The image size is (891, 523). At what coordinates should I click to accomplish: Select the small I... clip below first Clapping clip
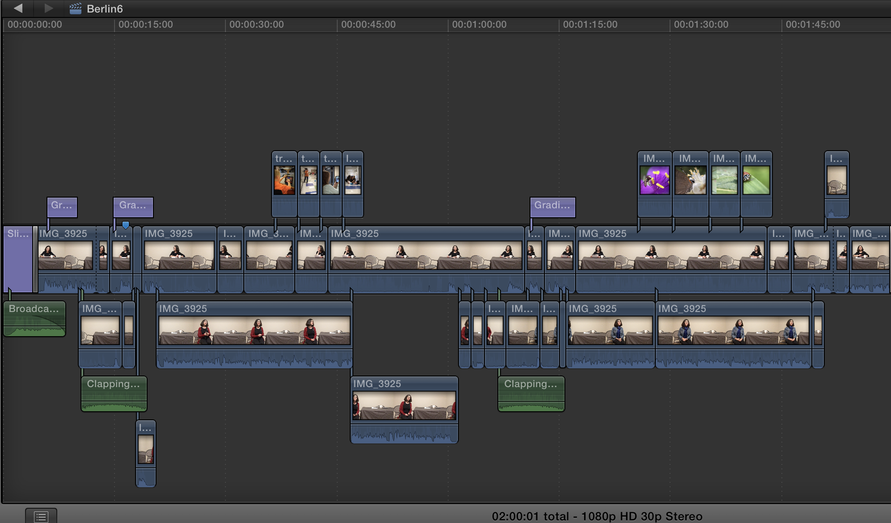click(146, 454)
